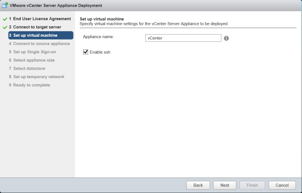This screenshot has width=302, height=193.
Task: Click the green checkmark for step 2
Action: pos(4,27)
